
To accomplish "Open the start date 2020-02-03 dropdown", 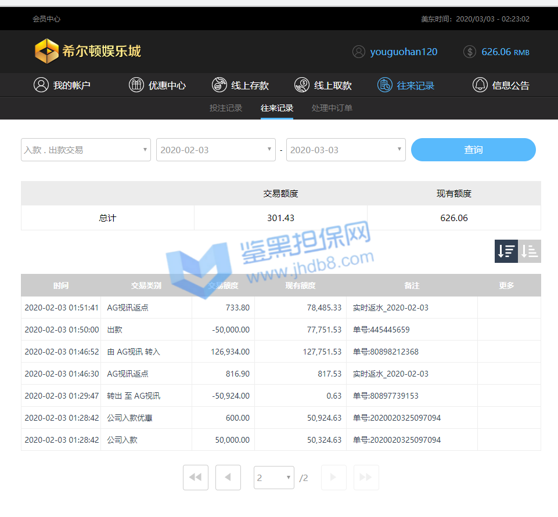I will [215, 150].
